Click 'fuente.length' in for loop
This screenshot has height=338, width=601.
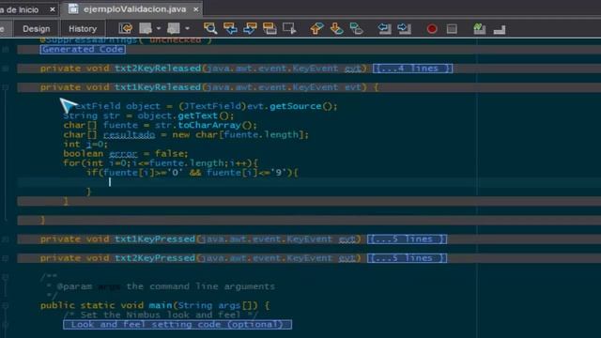click(188, 163)
